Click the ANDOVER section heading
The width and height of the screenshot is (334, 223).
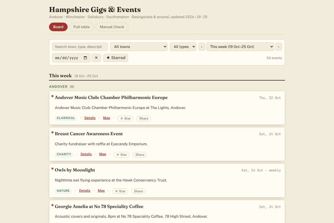58,87
